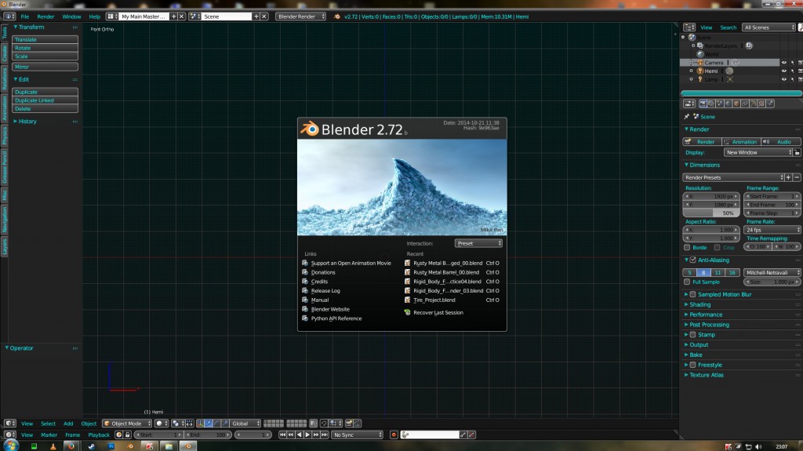Open the splash Interaction Preset dropdown

click(x=479, y=243)
